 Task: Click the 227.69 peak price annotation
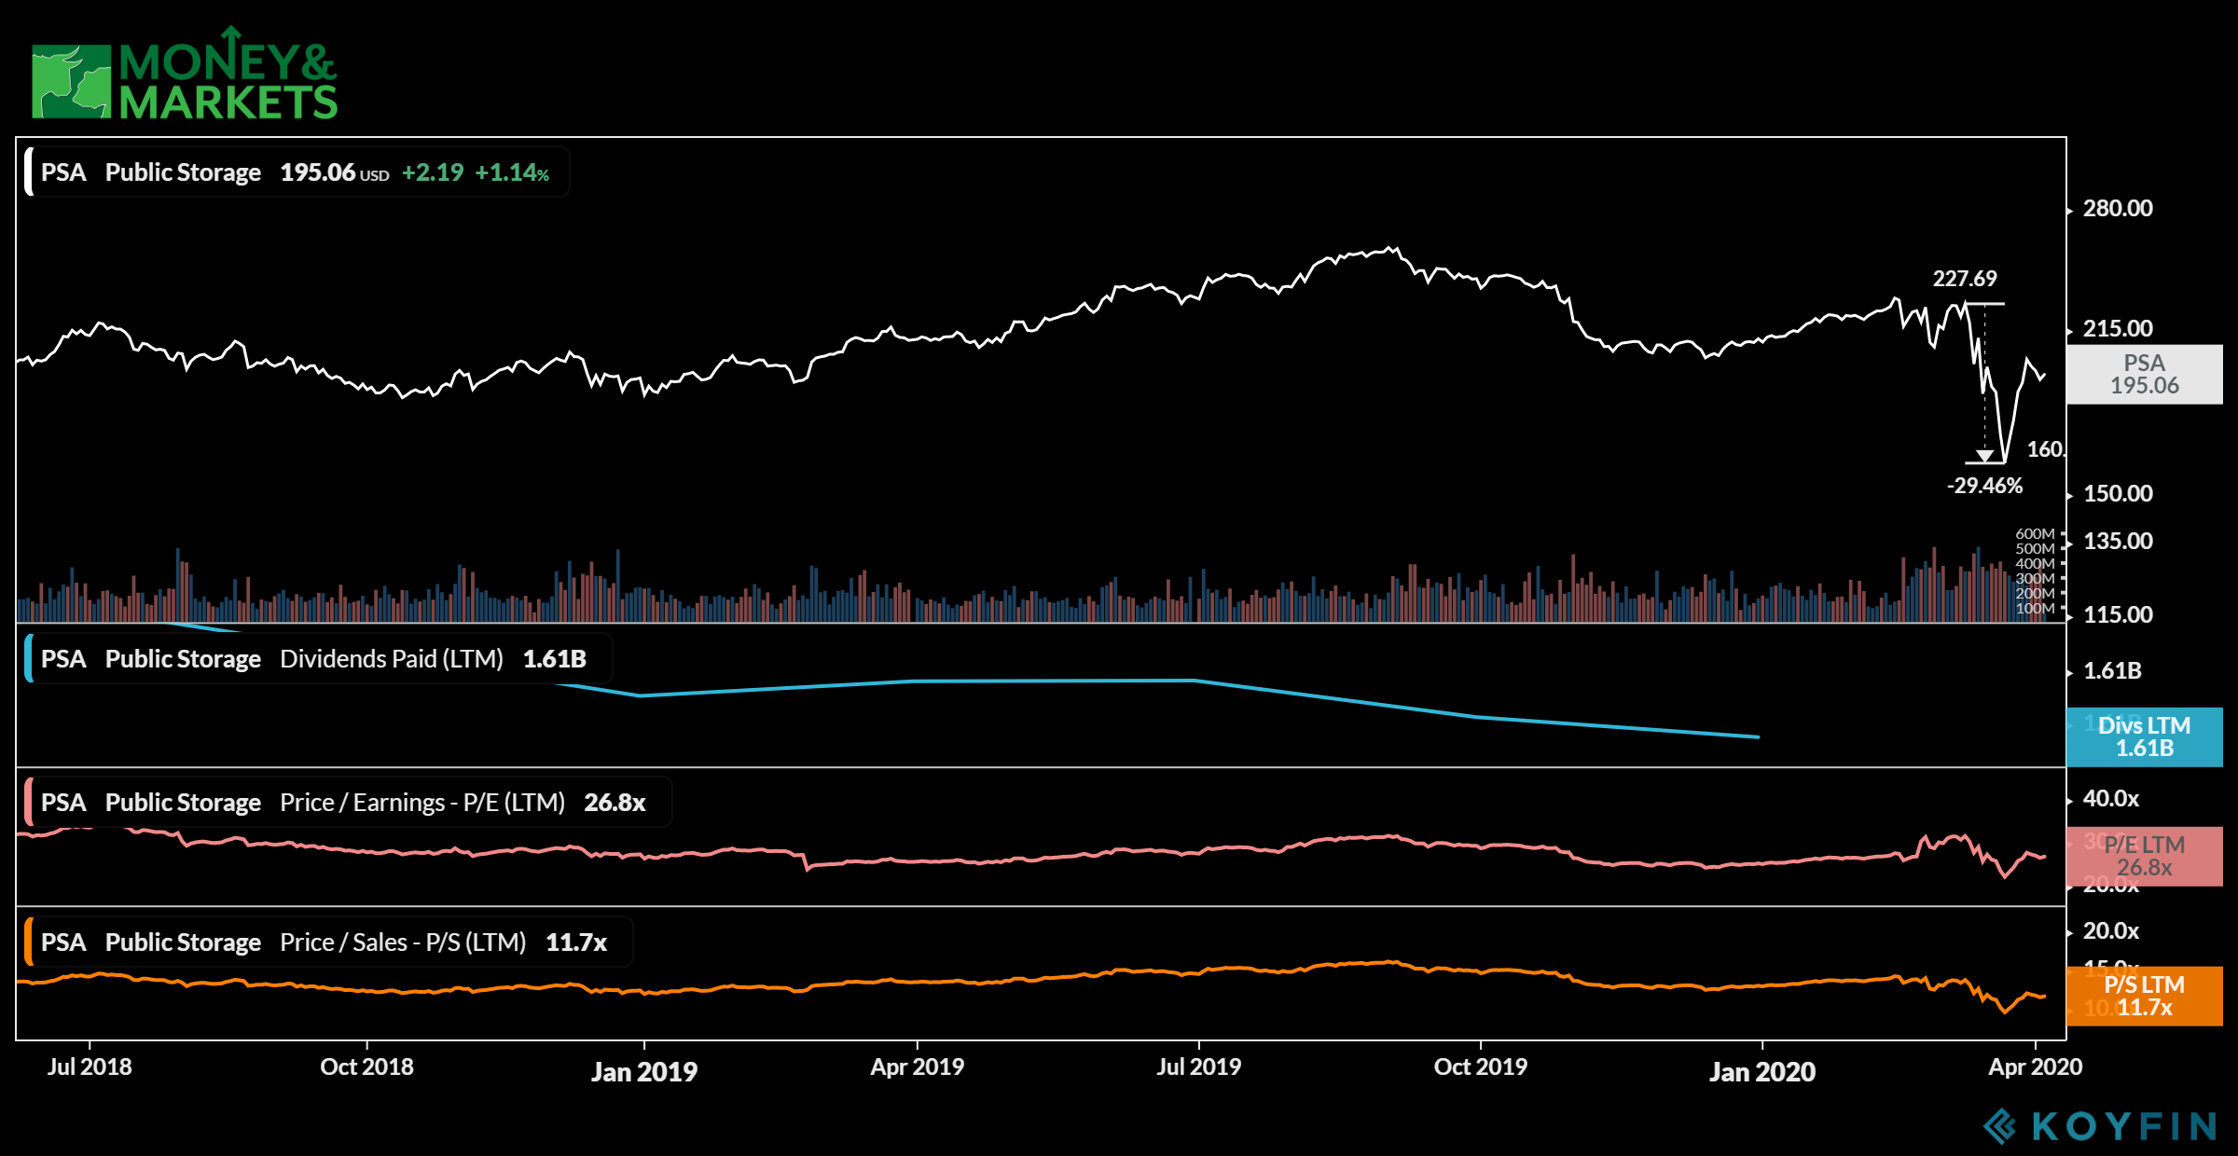pos(1965,279)
